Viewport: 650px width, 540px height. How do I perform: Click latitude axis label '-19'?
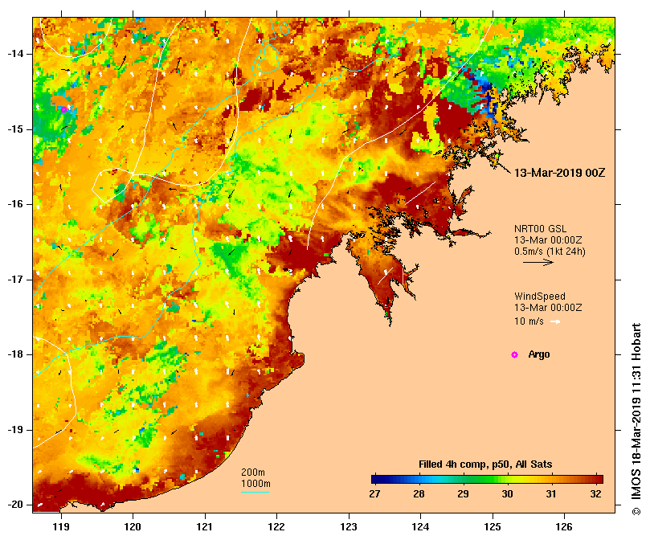pos(15,430)
